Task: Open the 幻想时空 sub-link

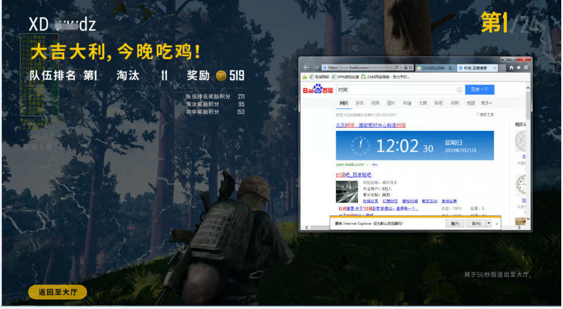Action: 390,201
